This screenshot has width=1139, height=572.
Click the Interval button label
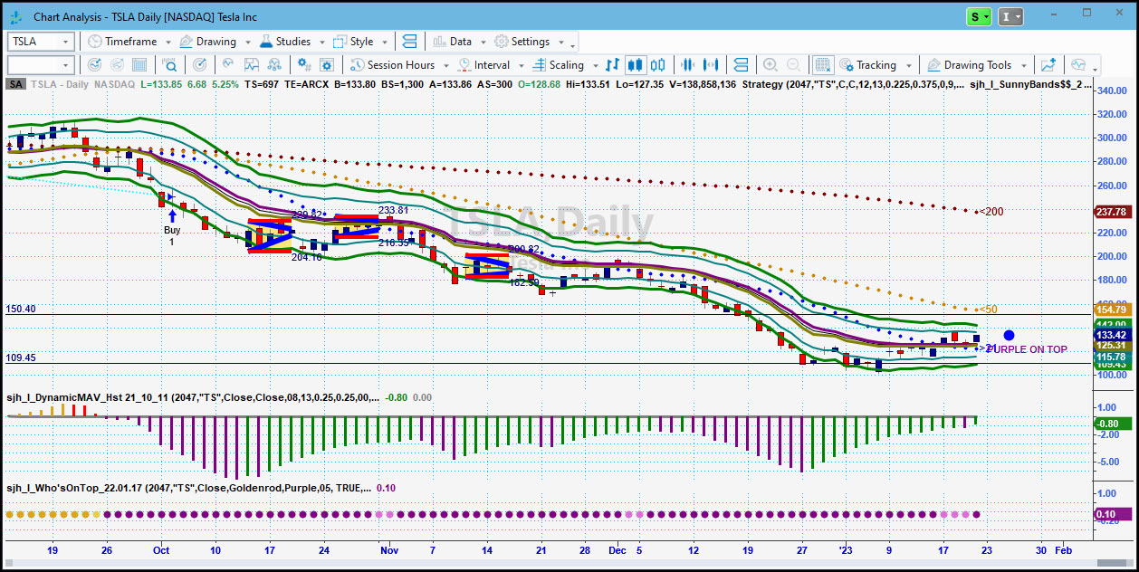click(x=492, y=65)
